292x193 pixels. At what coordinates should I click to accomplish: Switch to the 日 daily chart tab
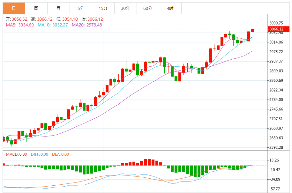[13, 8]
